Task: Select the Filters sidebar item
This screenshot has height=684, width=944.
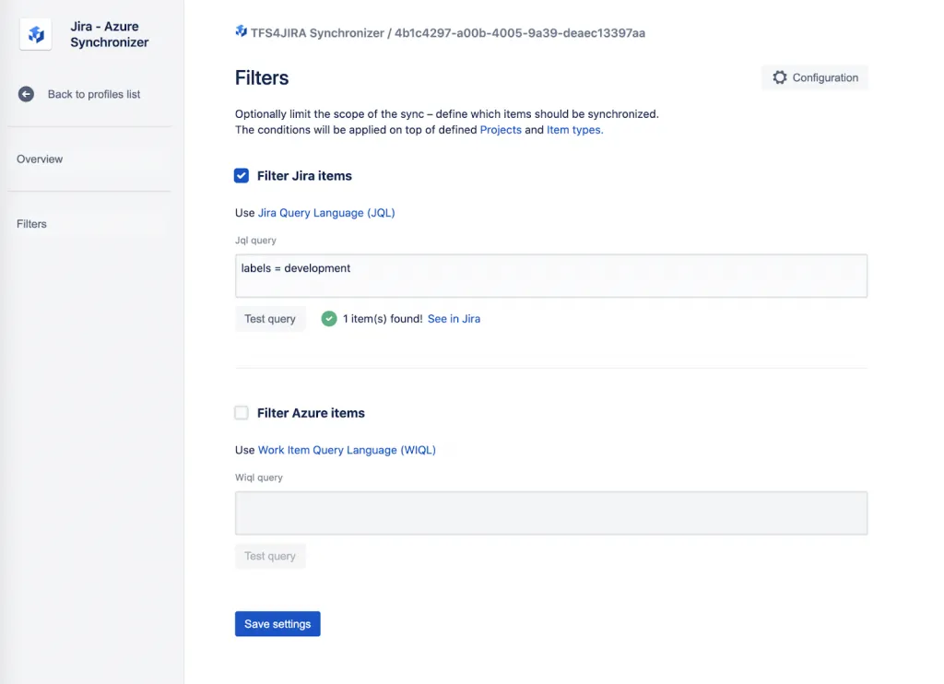Action: click(31, 224)
